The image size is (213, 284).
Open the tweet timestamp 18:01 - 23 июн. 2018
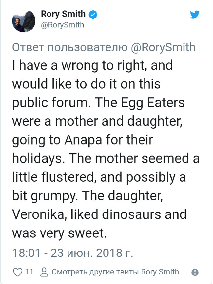(x=73, y=254)
